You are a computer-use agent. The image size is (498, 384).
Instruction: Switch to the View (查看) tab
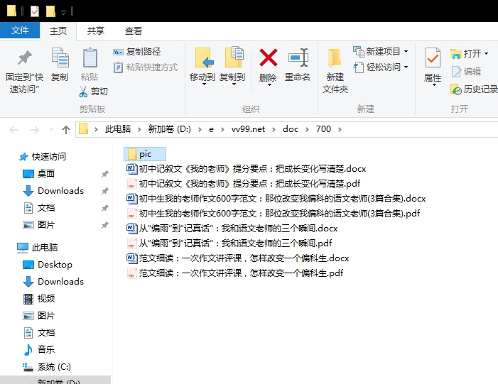(133, 31)
